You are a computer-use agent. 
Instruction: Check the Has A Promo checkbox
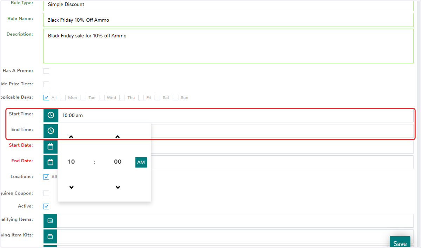(46, 71)
